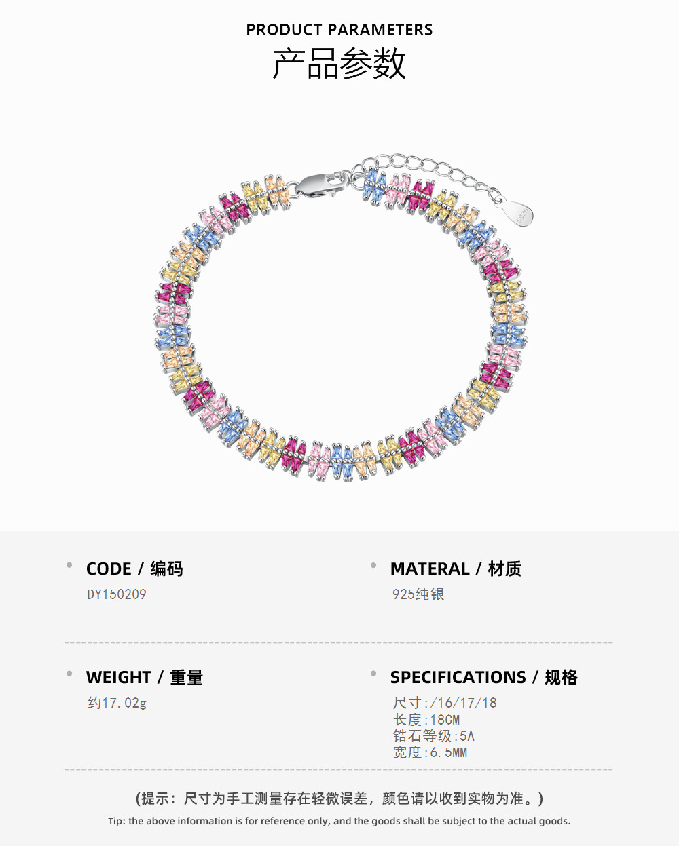Click the bullet dot beside WEIGHT
This screenshot has height=846, width=679.
click(69, 674)
